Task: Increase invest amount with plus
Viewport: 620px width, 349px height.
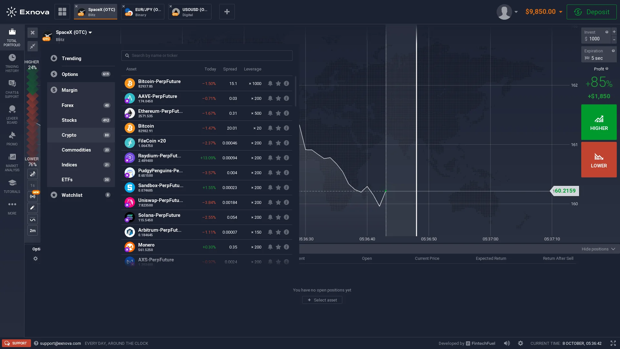Action: (x=614, y=32)
